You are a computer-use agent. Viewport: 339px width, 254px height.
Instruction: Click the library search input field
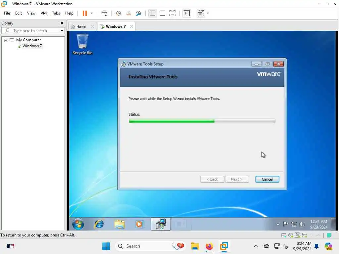point(32,31)
